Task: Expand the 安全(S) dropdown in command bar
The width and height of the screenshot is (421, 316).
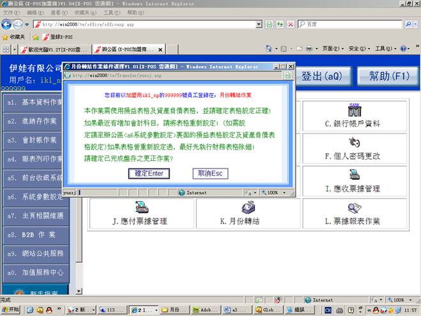Action: point(359,49)
